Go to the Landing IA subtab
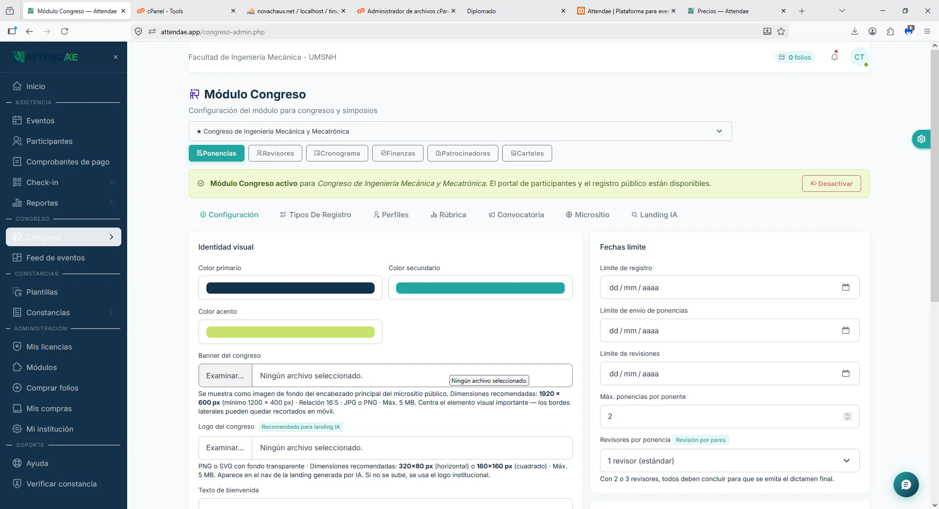 click(654, 214)
